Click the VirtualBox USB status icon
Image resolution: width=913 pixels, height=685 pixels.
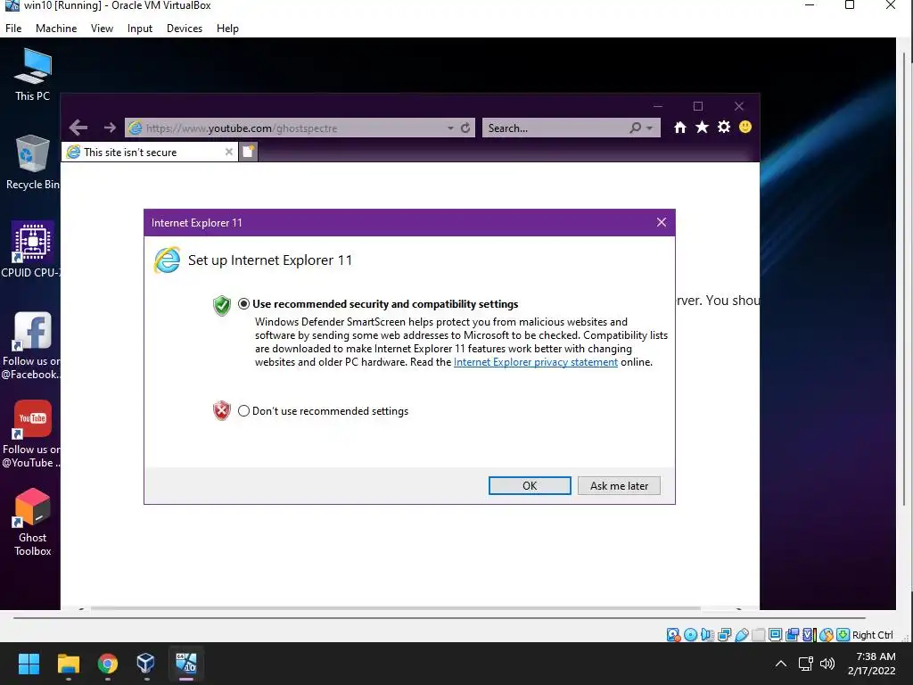(x=741, y=635)
